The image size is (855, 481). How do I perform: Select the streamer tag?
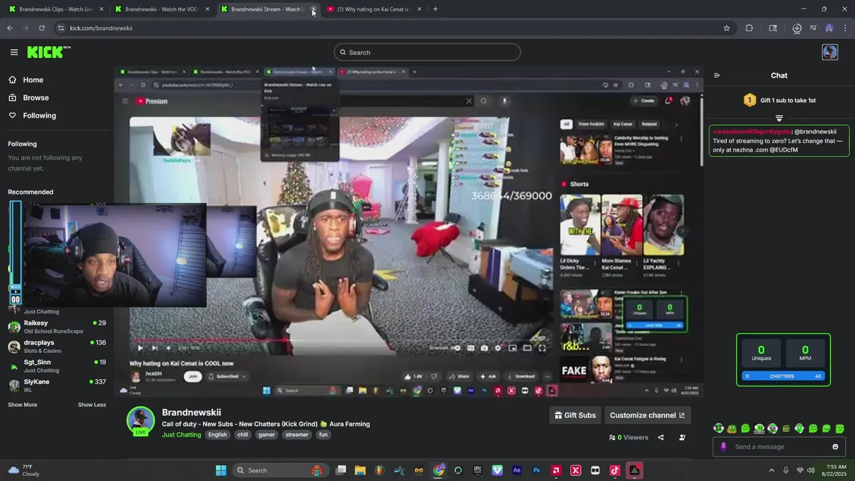297,435
